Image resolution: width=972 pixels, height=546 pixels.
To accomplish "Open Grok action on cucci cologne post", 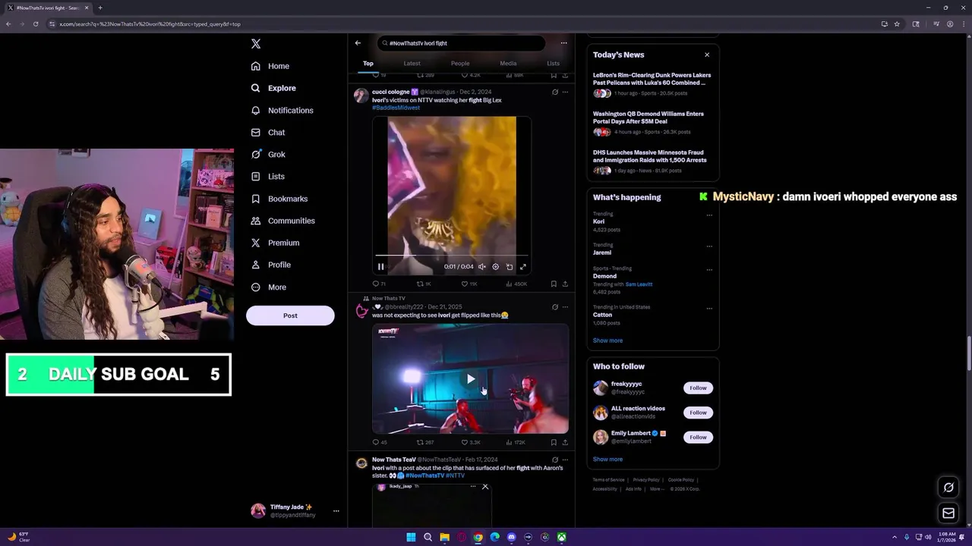I will pyautogui.click(x=554, y=92).
